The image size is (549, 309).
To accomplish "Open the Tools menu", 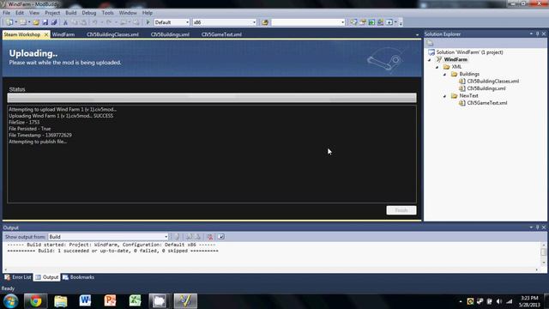I will pyautogui.click(x=107, y=13).
